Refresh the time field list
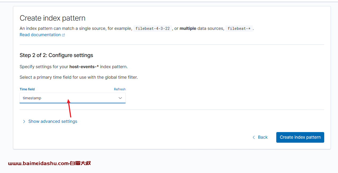The width and height of the screenshot is (338, 173). tap(120, 89)
